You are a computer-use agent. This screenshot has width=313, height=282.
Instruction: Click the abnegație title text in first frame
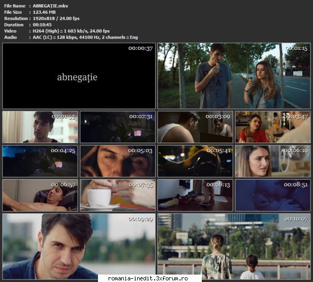click(x=77, y=77)
